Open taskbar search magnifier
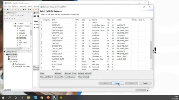Screen dimensions: 179x100 10,97
